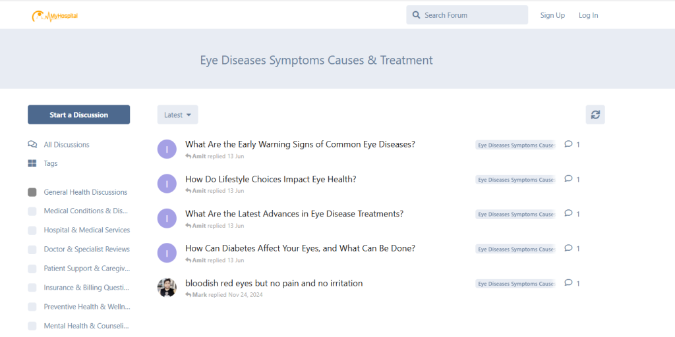Open Hospital & Medical Services category
675x337 pixels.
pos(86,230)
